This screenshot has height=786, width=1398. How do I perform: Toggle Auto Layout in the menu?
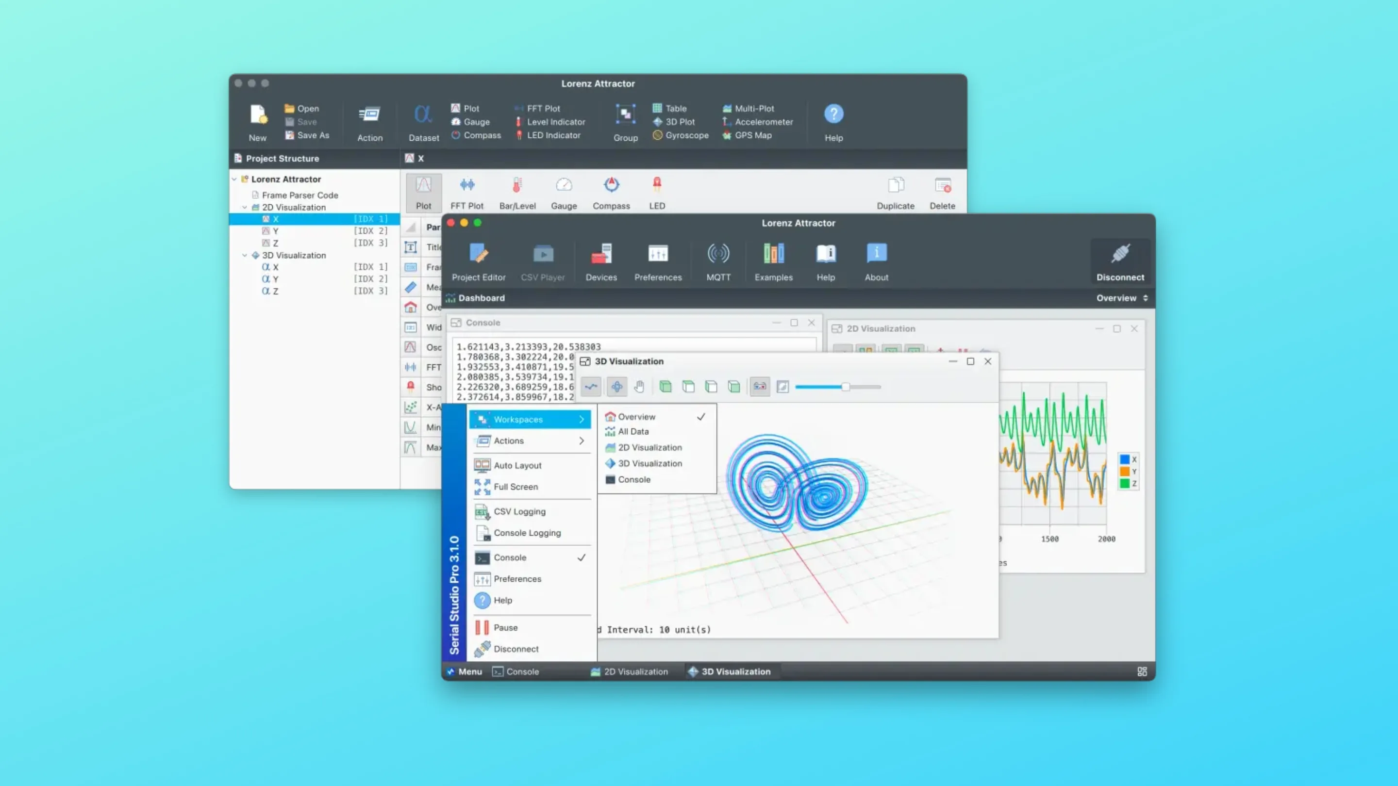click(530, 465)
